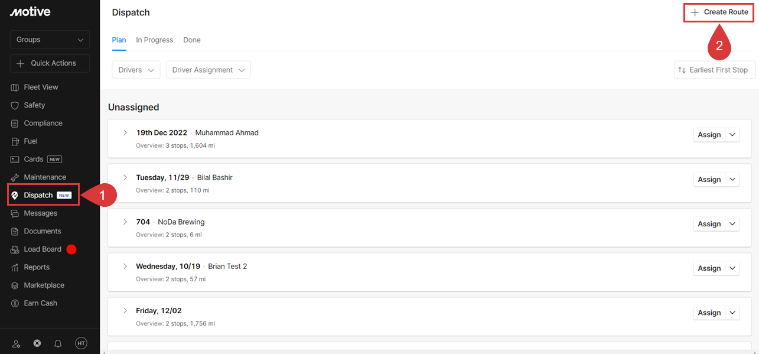Open the Load Board section
The width and height of the screenshot is (759, 354).
[x=36, y=249]
